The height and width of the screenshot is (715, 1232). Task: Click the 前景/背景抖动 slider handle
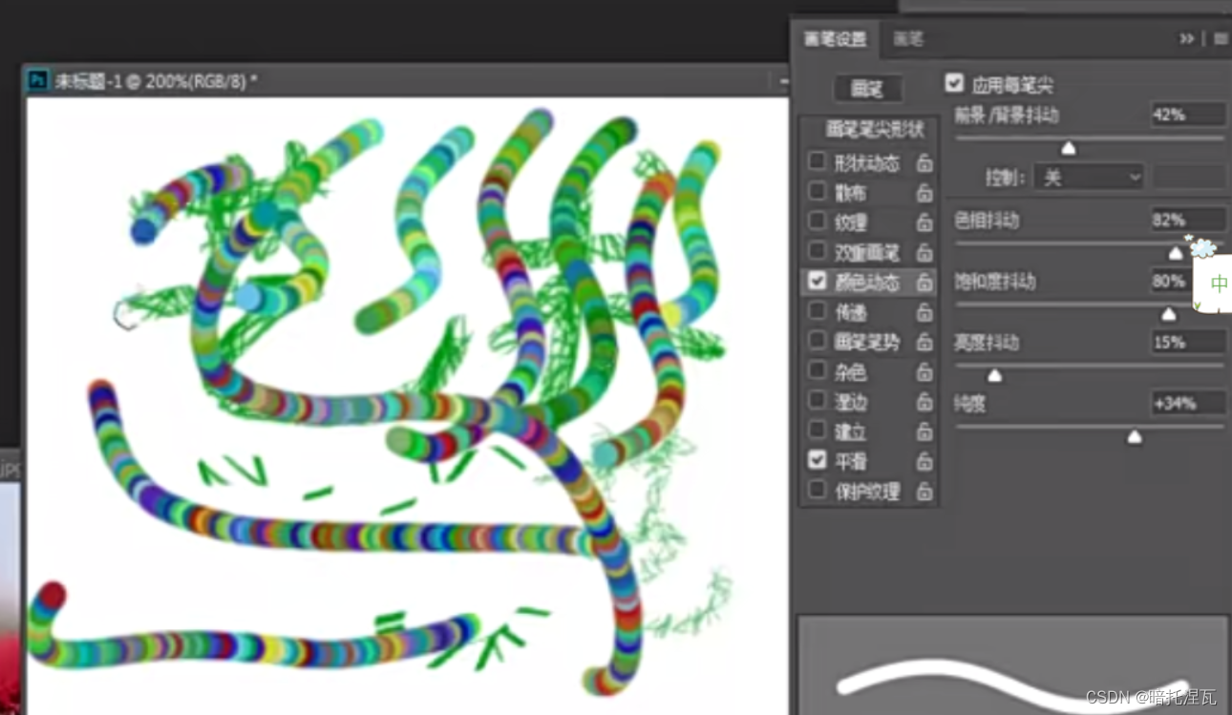click(1069, 147)
